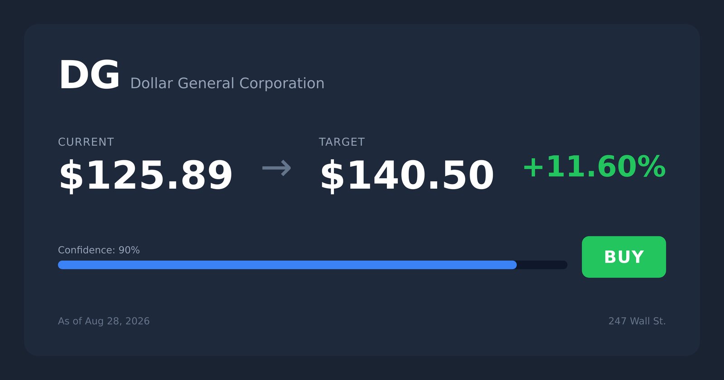724x380 pixels.
Task: Click the blue filled part of the confidence bar
Action: coord(287,265)
